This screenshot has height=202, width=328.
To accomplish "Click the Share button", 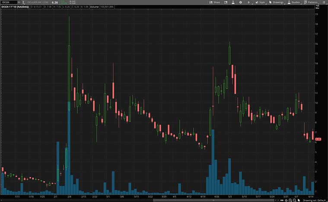I will (x=215, y=2).
